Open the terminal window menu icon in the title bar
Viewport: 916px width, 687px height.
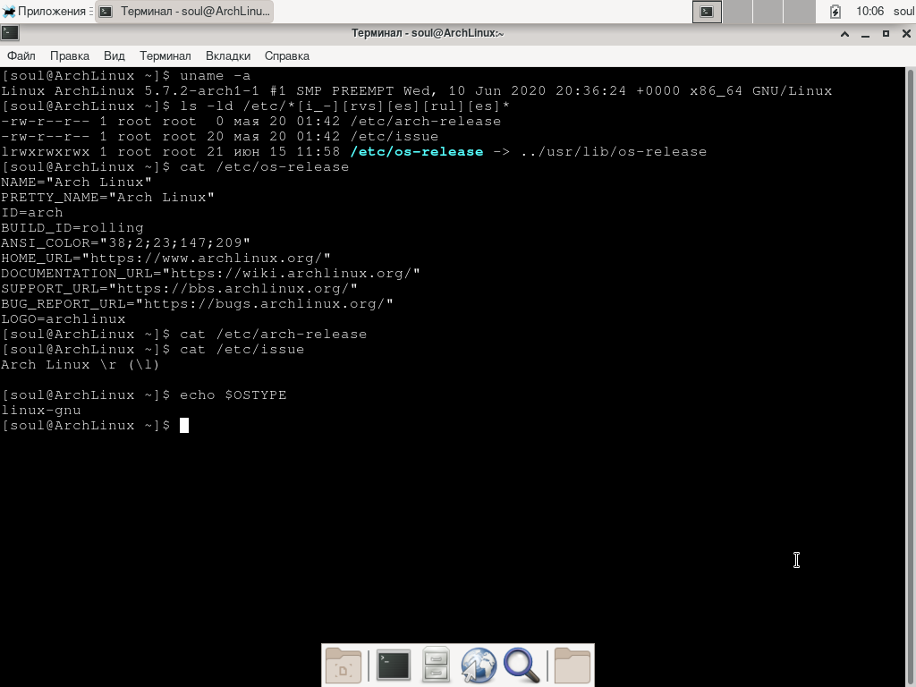10,33
